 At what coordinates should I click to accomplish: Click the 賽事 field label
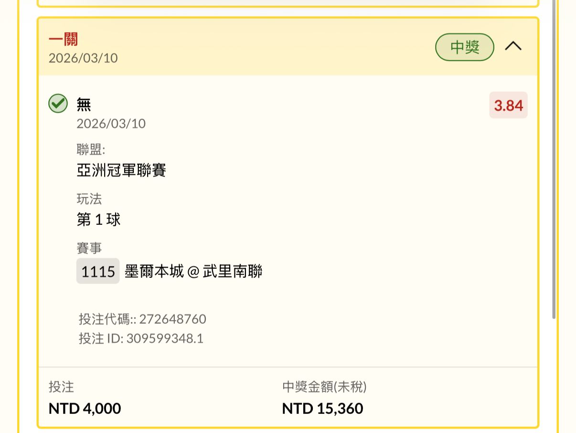[x=89, y=248]
